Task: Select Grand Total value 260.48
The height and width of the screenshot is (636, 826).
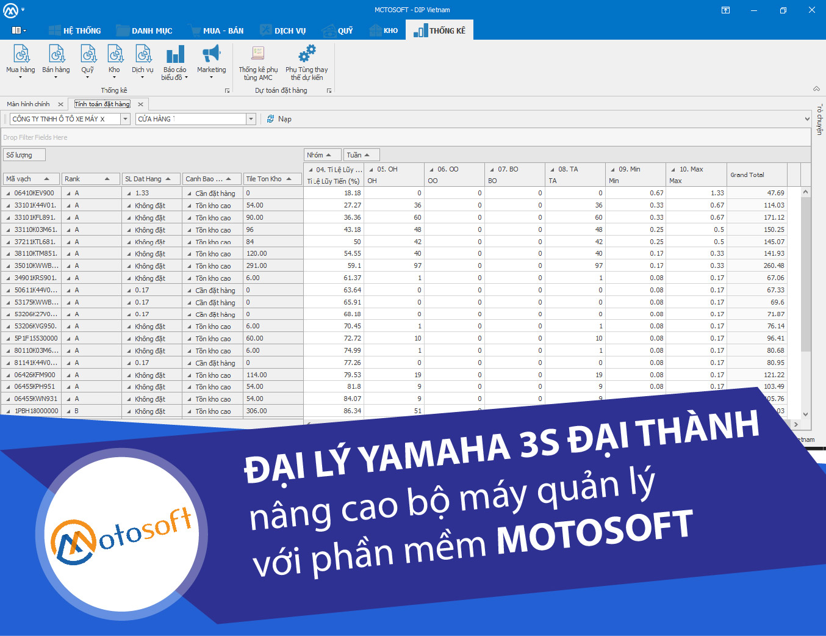Action: click(x=757, y=266)
